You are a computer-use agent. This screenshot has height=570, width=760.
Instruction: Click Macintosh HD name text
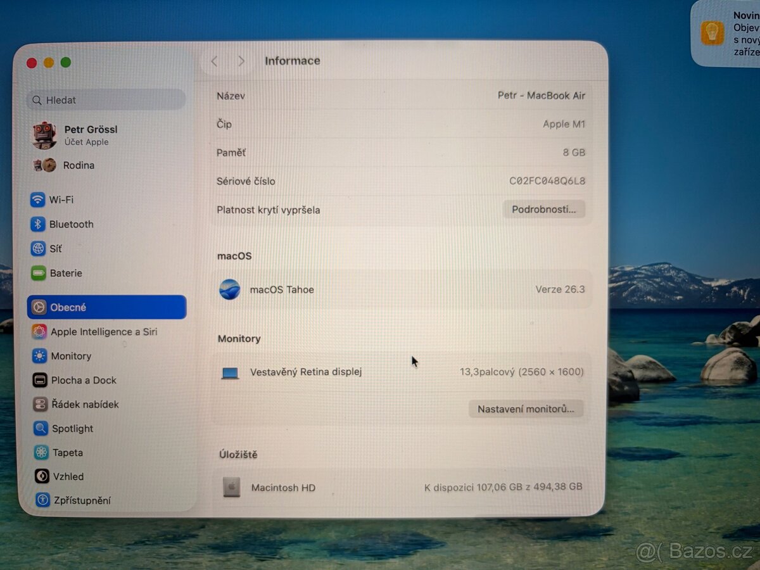(283, 487)
